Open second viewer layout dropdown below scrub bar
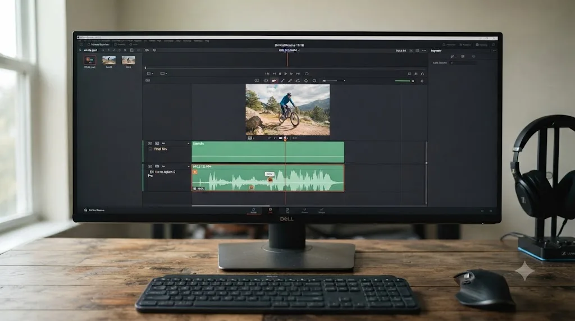This screenshot has height=321, width=575. tap(163, 74)
